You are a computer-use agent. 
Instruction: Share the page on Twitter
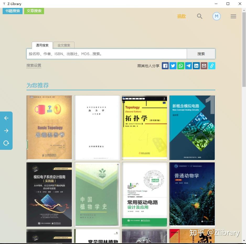click(173, 66)
